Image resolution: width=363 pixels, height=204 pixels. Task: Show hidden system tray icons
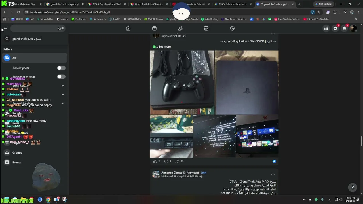pos(304,199)
